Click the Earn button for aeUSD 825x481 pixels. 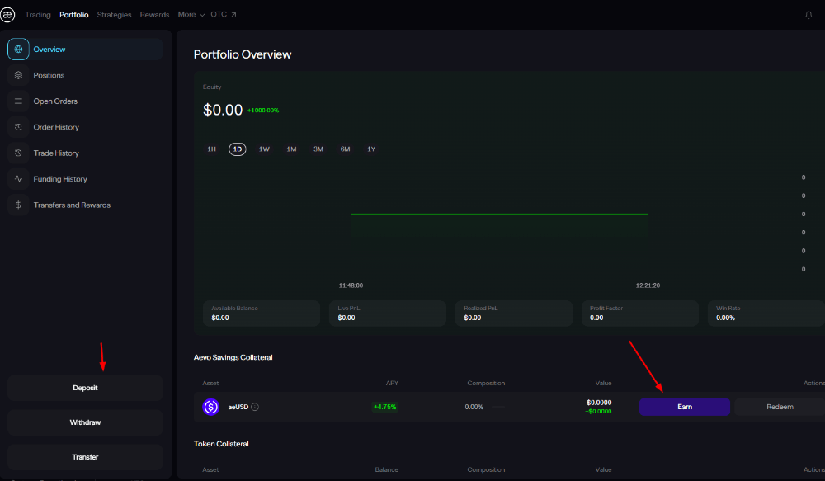tap(685, 407)
